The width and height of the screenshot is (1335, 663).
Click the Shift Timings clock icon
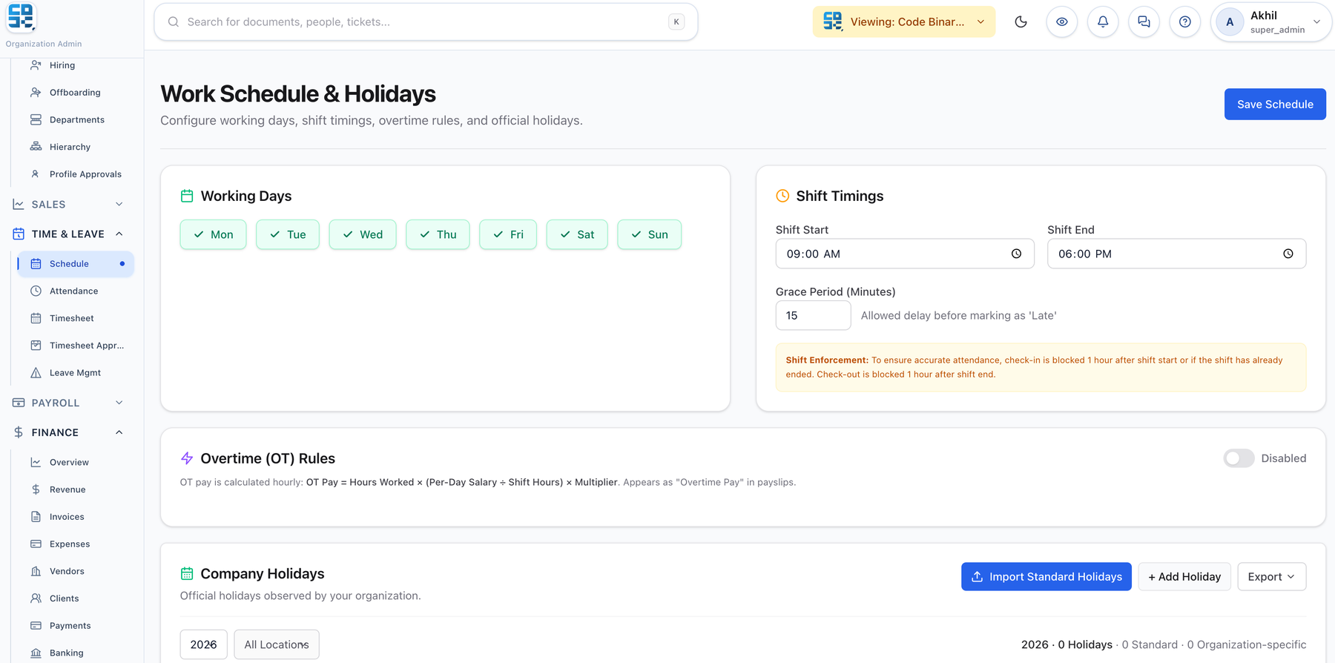pyautogui.click(x=782, y=196)
